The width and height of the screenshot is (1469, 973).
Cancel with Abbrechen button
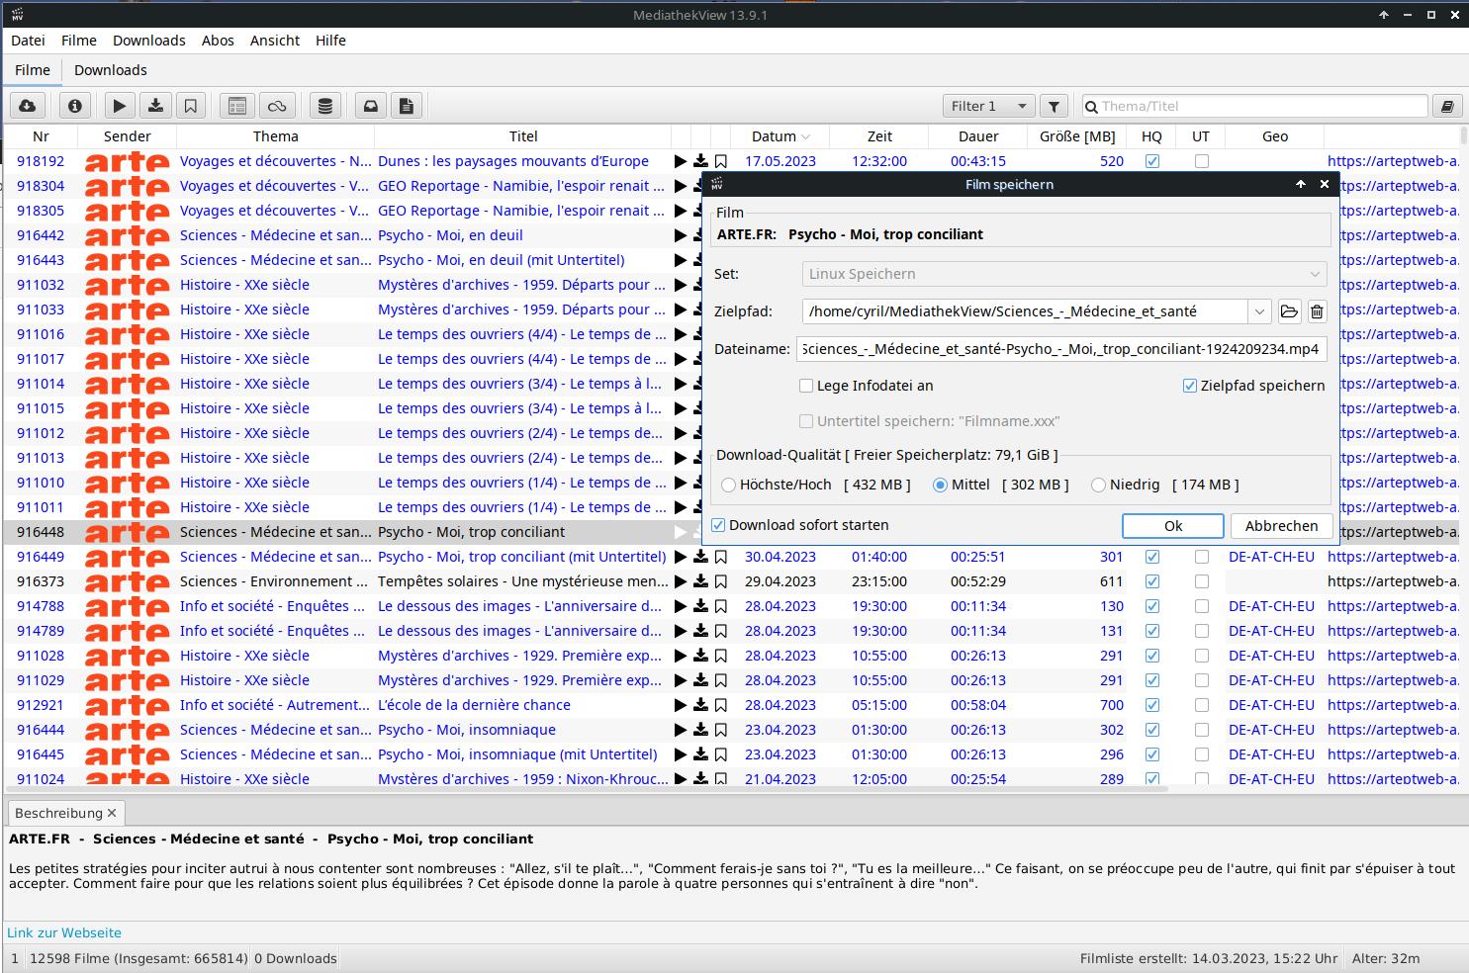tap(1281, 526)
